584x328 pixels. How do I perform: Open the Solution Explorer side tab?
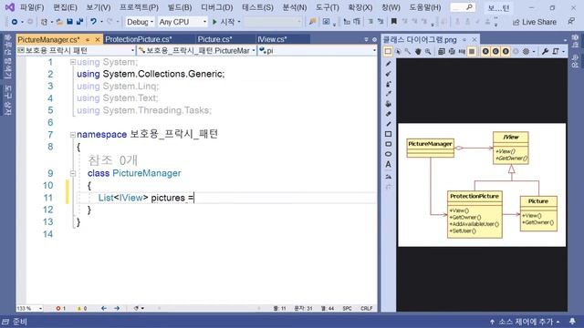coord(8,56)
